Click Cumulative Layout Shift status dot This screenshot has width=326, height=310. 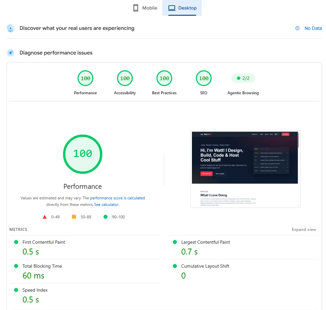[x=175, y=266]
